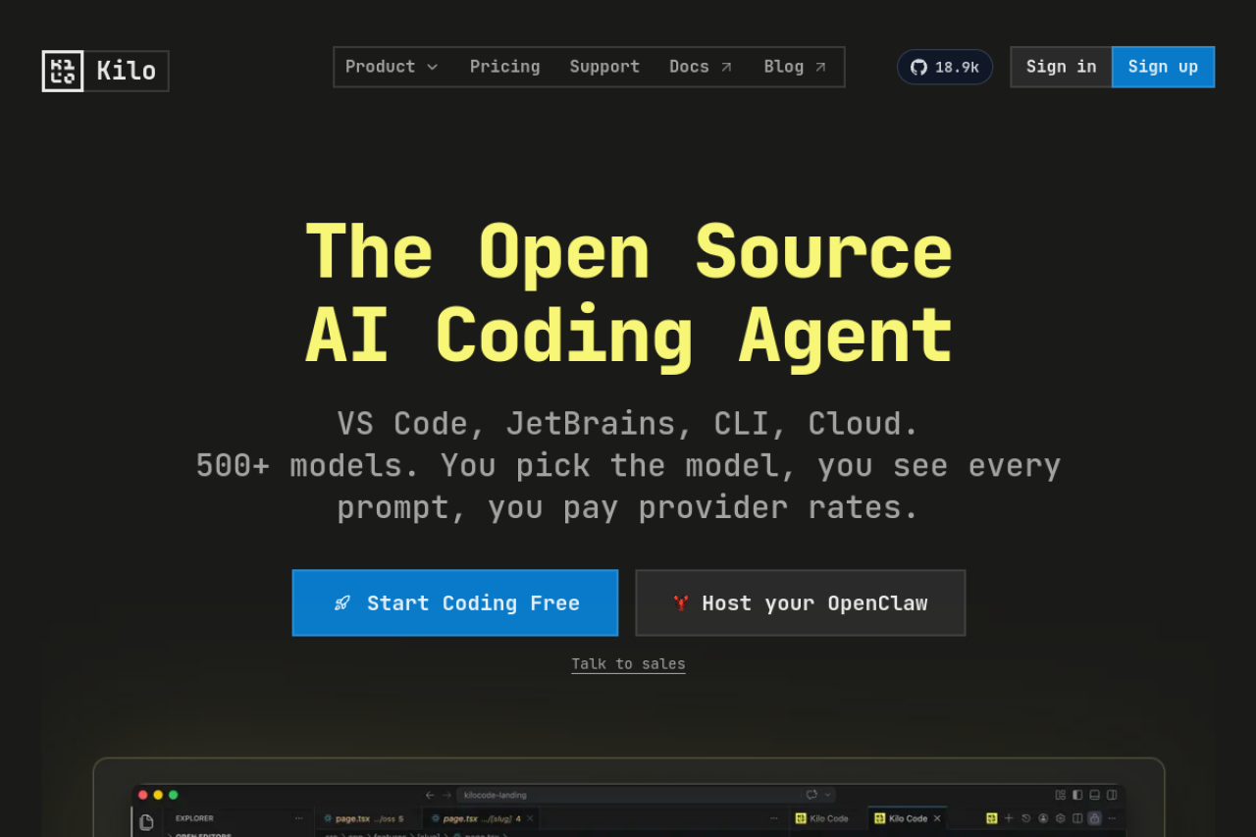Screen dimensions: 1256x837
Task: Click customize layout icon in preview title bar
Action: click(x=1061, y=795)
